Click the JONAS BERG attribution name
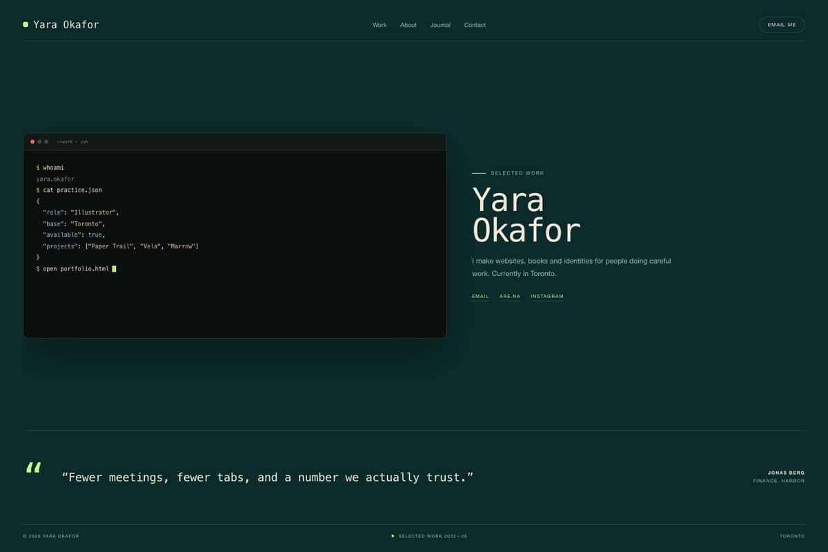 [786, 473]
